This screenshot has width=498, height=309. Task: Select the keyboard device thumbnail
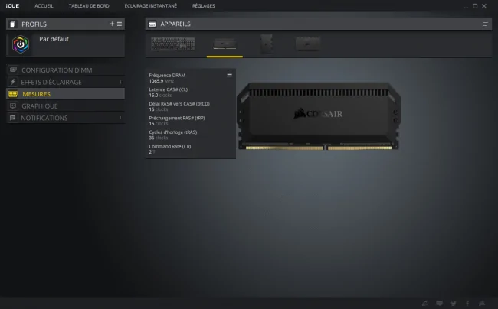[173, 44]
